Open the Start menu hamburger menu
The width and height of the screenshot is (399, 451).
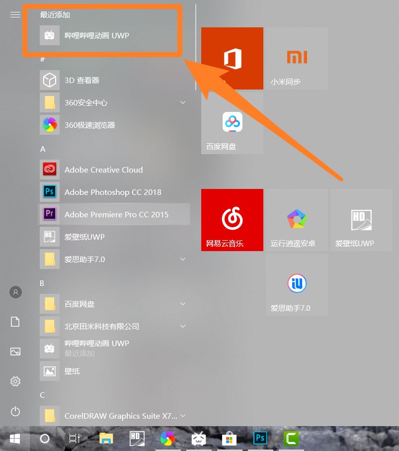point(14,14)
